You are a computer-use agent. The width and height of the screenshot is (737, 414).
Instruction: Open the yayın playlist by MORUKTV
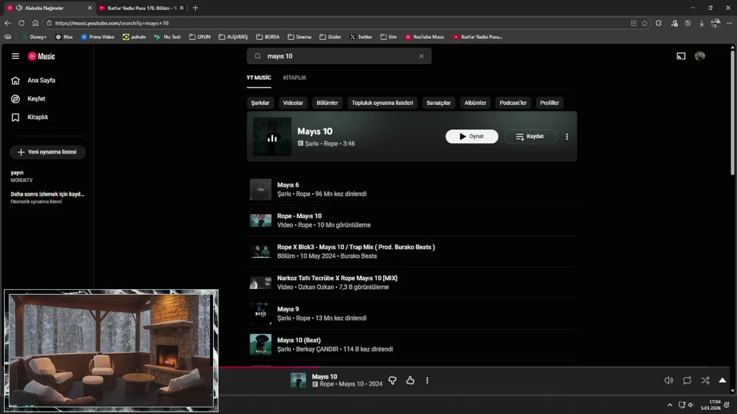tap(47, 176)
